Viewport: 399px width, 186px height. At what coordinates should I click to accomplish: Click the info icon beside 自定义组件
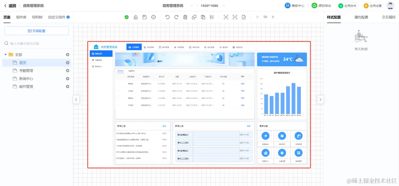coord(68,17)
